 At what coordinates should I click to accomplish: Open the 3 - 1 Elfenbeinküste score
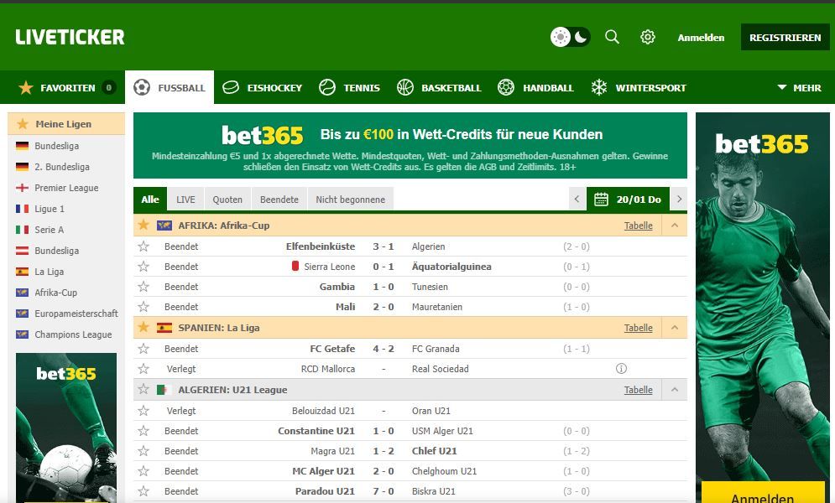pos(384,246)
